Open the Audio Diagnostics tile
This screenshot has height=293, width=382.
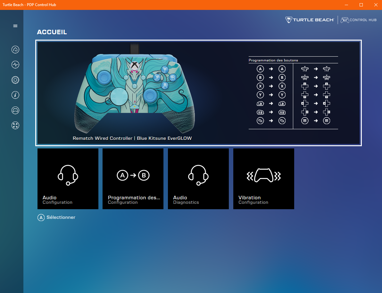[198, 179]
